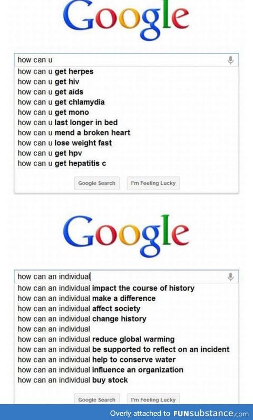Select 'how can an individual buy stock'
Screen dimensions: 253x420
[x=126, y=380]
